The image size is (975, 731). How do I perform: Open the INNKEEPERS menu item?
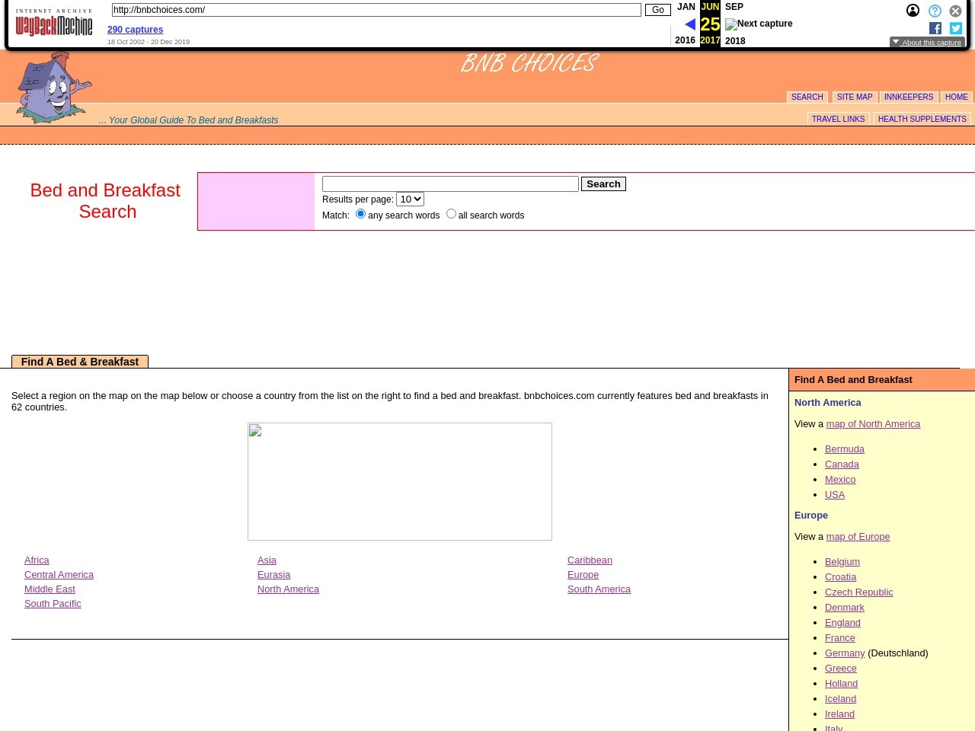pos(908,97)
